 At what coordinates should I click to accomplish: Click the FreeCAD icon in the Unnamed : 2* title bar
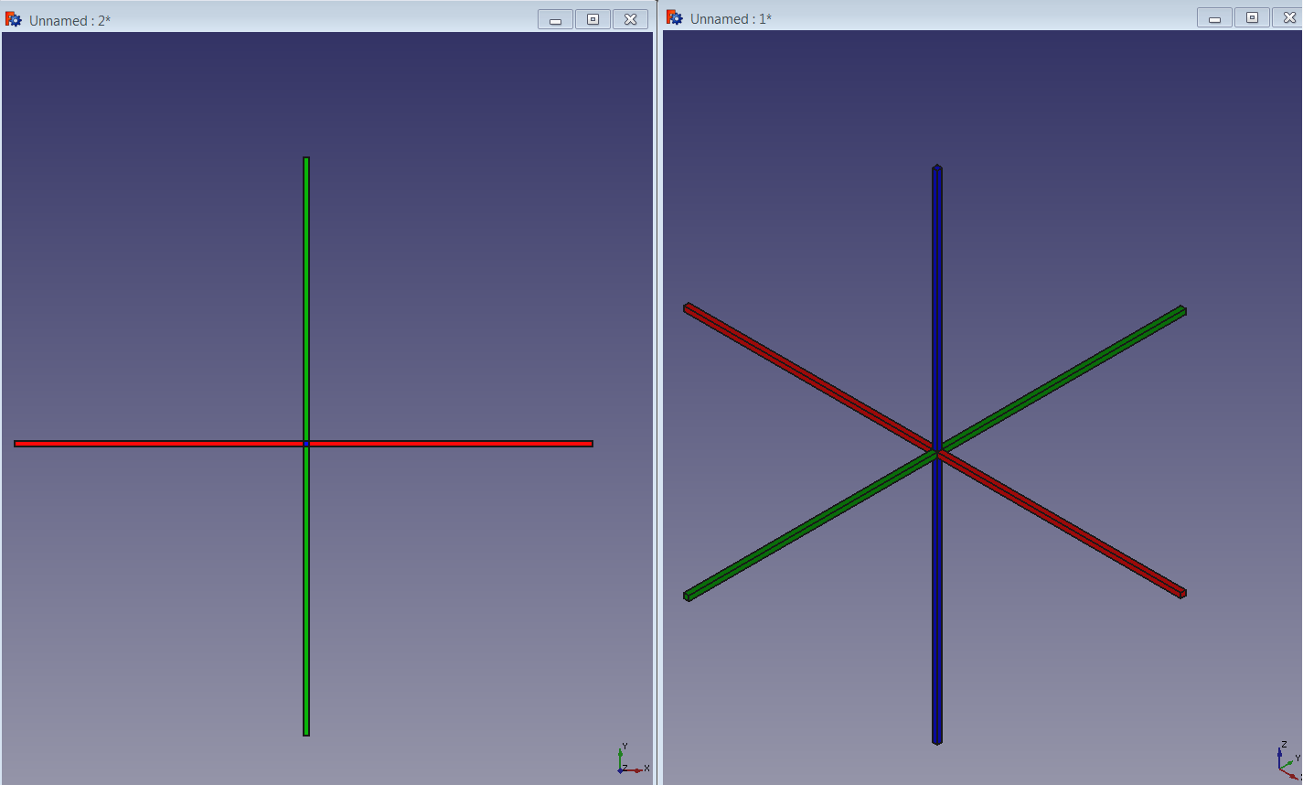pyautogui.click(x=13, y=18)
